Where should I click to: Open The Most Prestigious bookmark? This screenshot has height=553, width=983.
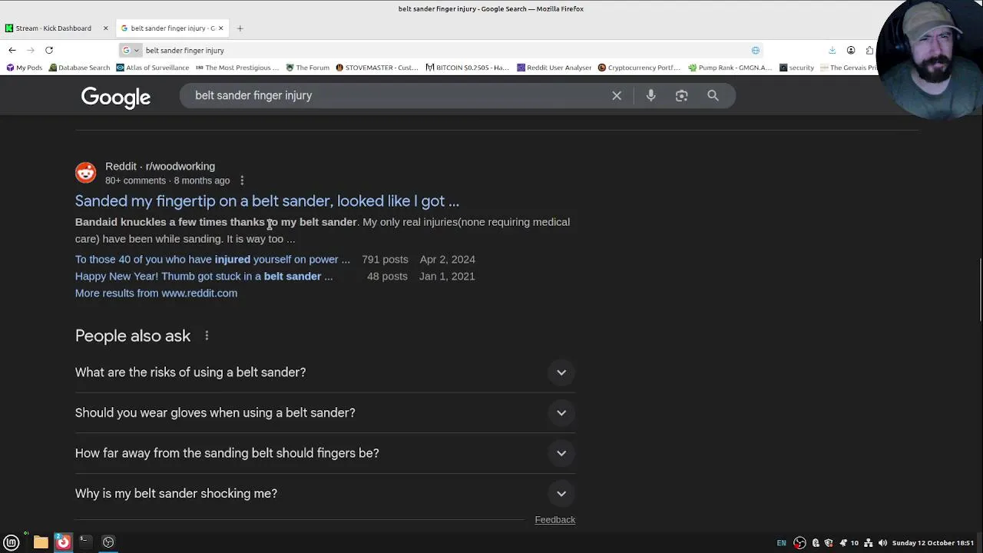coord(237,68)
